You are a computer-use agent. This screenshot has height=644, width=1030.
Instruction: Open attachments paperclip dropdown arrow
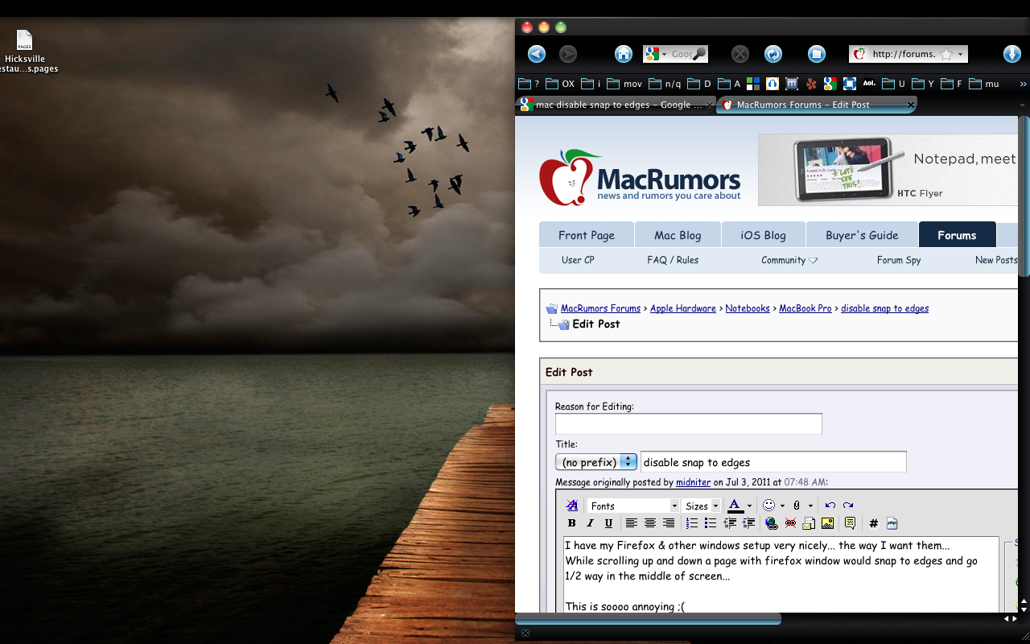(x=810, y=506)
